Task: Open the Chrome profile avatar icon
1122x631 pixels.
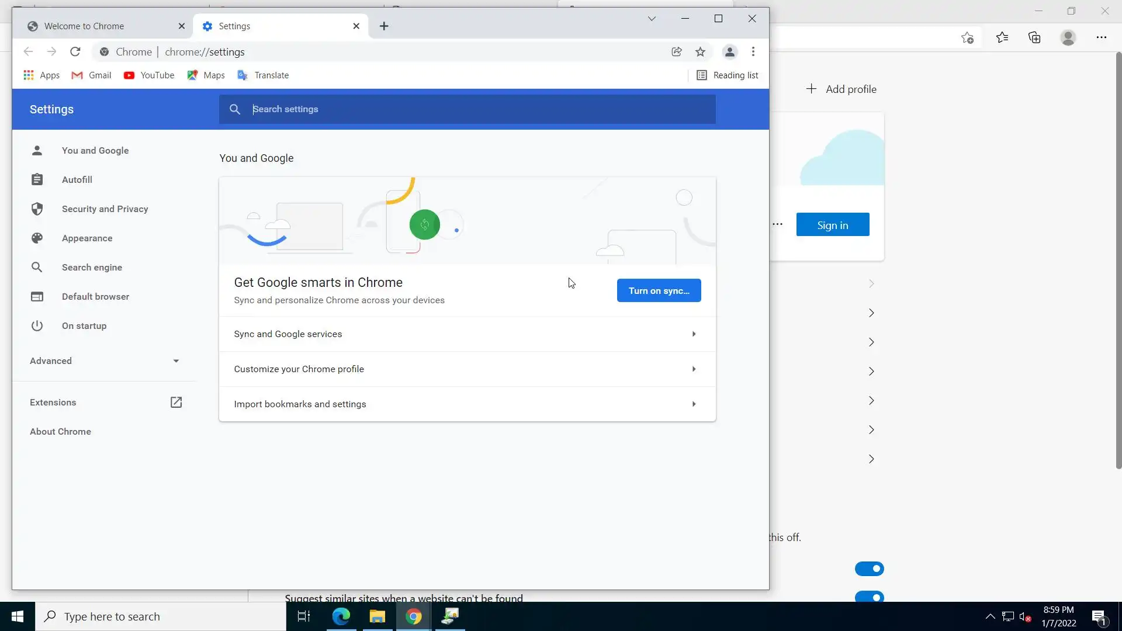Action: (x=729, y=52)
